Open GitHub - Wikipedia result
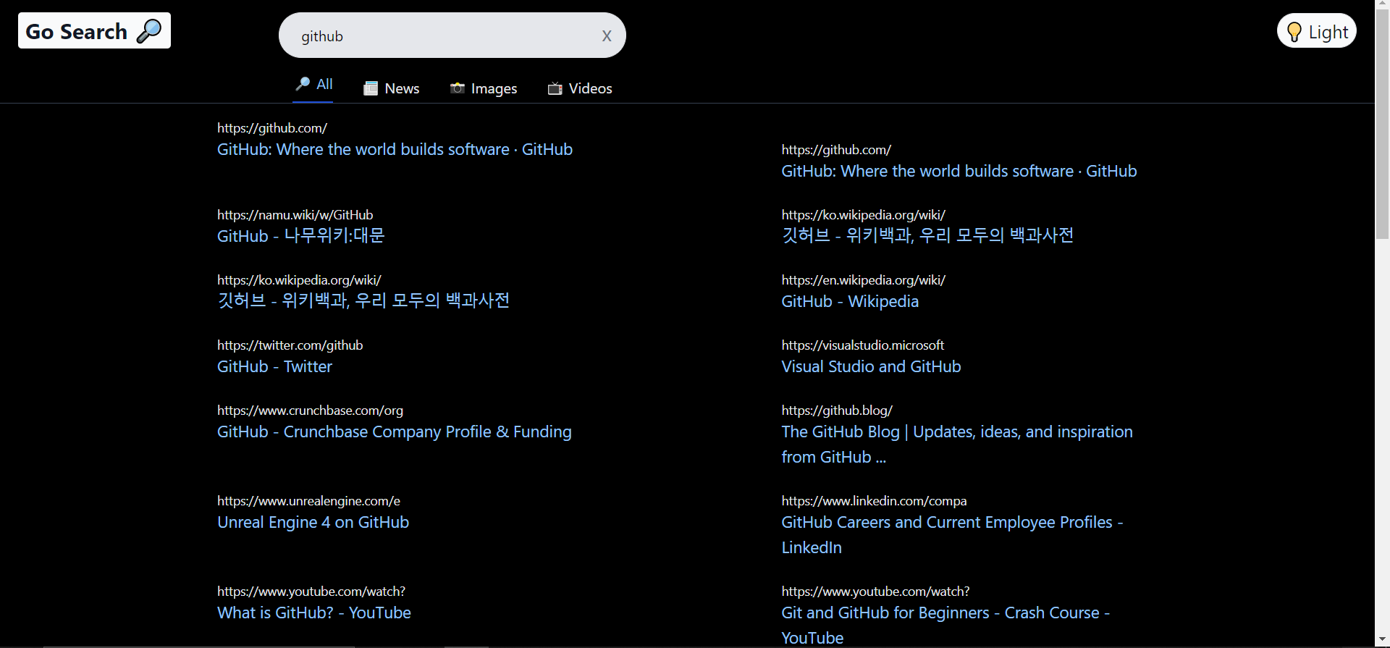This screenshot has width=1390, height=648. (x=850, y=301)
